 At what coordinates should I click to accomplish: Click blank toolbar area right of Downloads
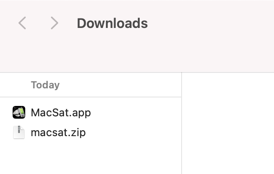210,23
